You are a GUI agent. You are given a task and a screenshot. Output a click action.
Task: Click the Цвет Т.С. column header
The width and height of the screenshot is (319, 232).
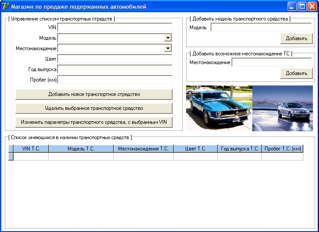pyautogui.click(x=196, y=149)
